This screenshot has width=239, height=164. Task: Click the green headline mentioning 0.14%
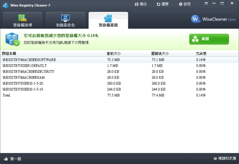61,36
